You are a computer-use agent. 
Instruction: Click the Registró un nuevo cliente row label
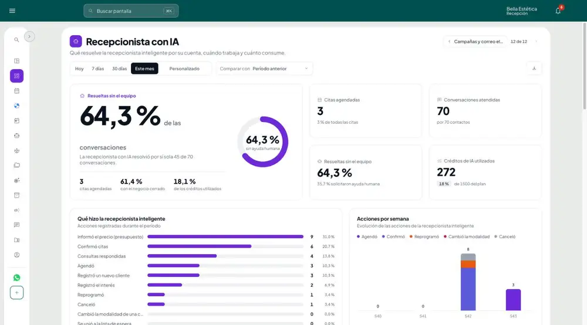pyautogui.click(x=103, y=276)
